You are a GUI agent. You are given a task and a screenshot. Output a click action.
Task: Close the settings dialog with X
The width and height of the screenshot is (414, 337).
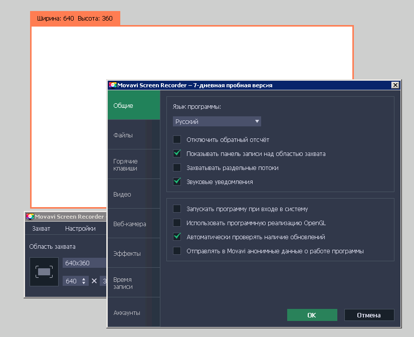point(395,85)
